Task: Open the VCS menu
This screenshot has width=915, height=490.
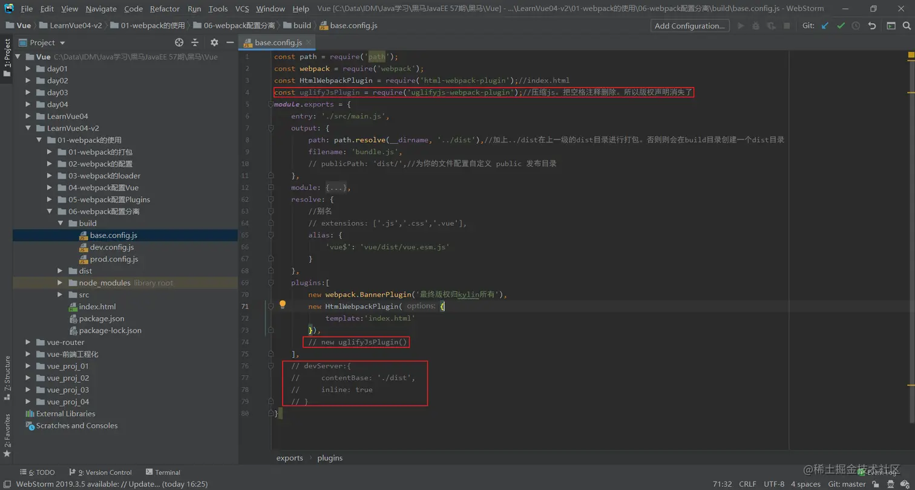Action: pos(242,8)
